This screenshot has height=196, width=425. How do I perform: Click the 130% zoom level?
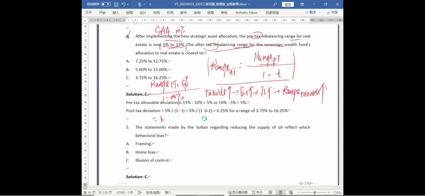337,192
